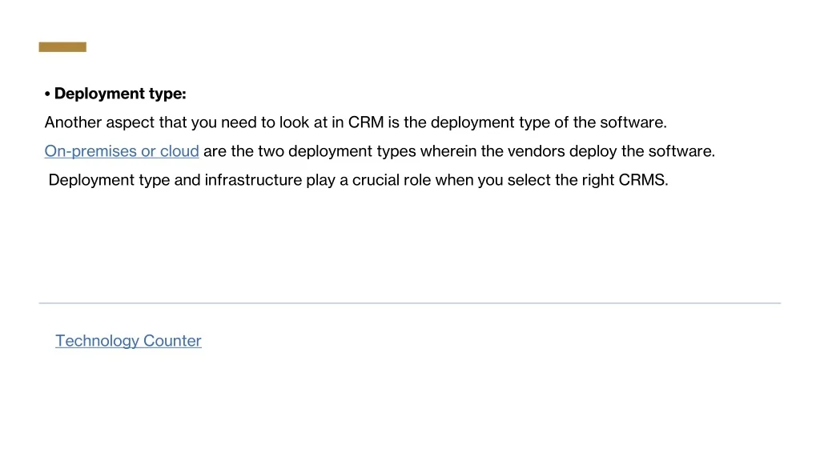Click the sentence starting "Another aspect that"
The width and height of the screenshot is (820, 461).
tap(356, 122)
